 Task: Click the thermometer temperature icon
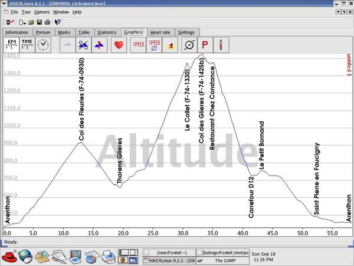pyautogui.click(x=222, y=45)
